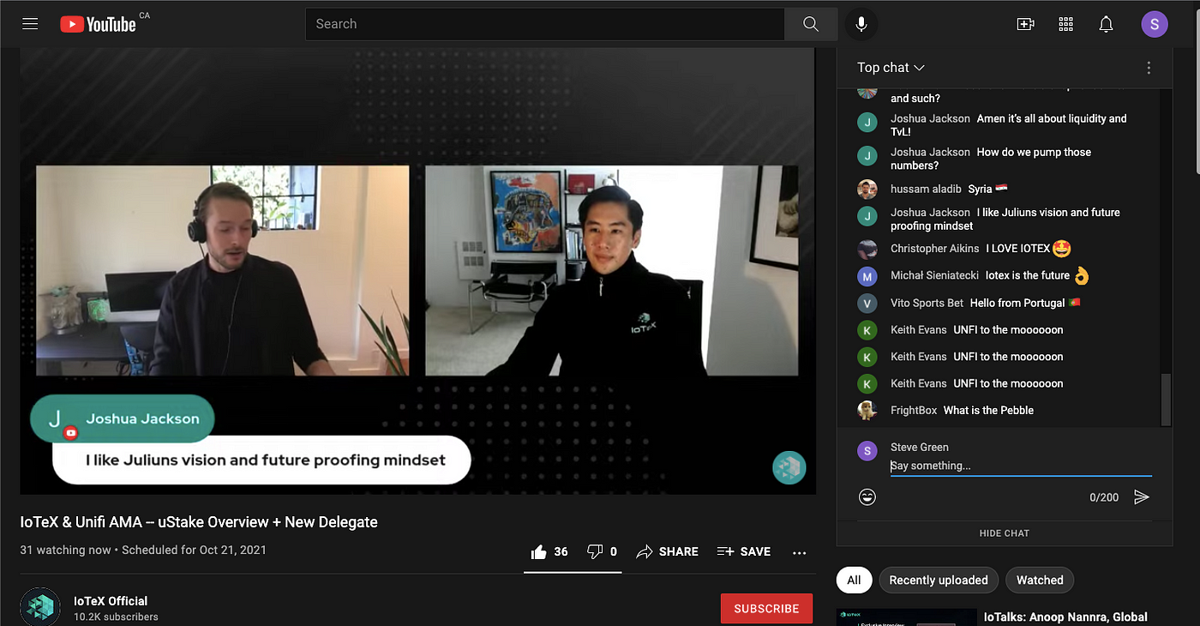Click the video title text

tap(199, 521)
